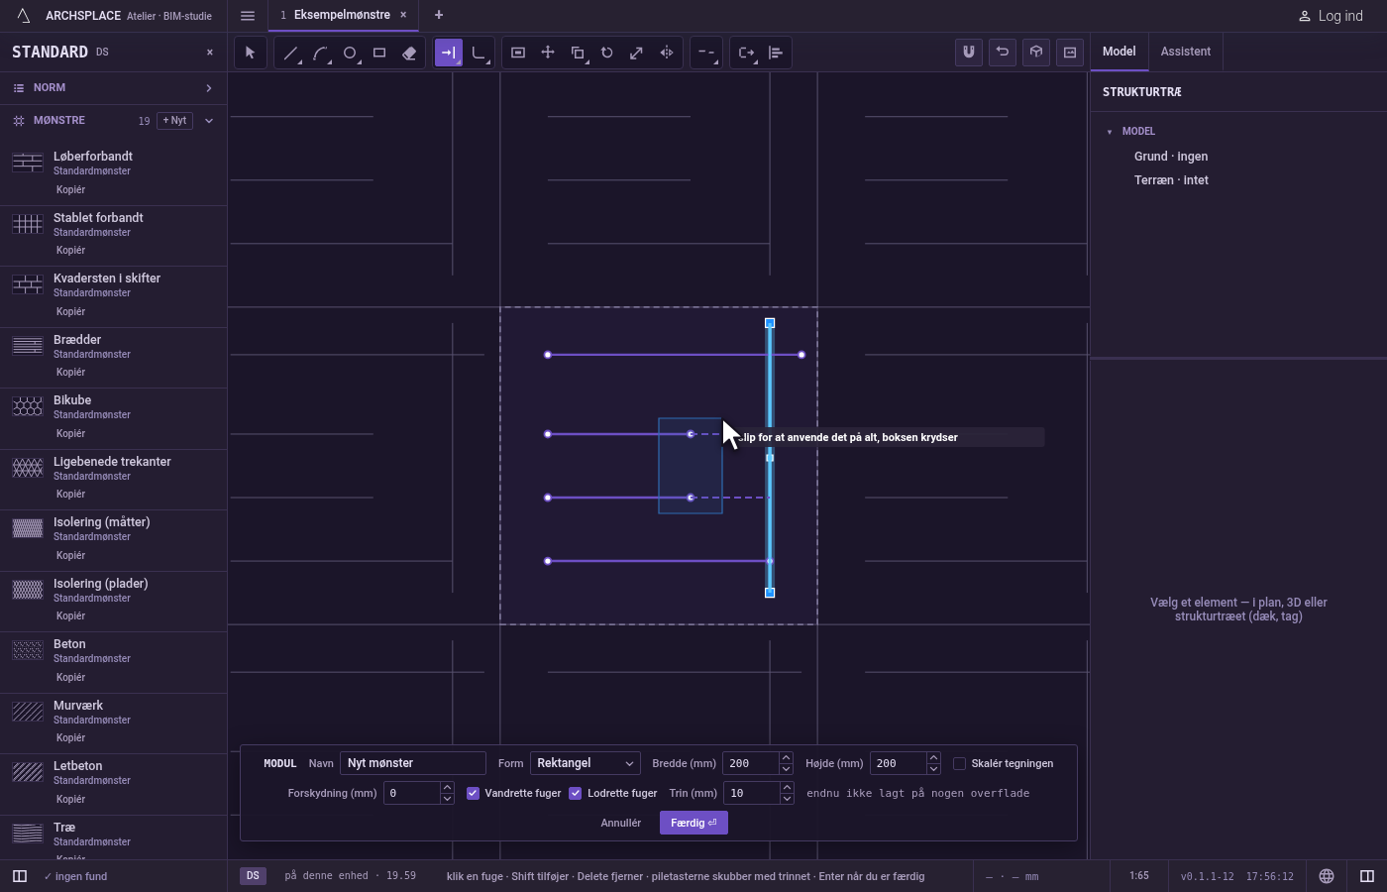This screenshot has width=1387, height=892.
Task: Click the undo arrow icon
Action: click(1003, 53)
